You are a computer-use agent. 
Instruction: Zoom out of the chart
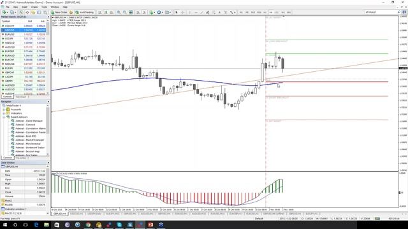coord(125,12)
